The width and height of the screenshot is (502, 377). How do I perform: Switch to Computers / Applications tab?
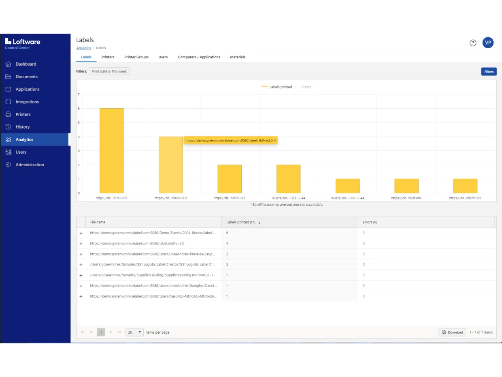pos(199,57)
